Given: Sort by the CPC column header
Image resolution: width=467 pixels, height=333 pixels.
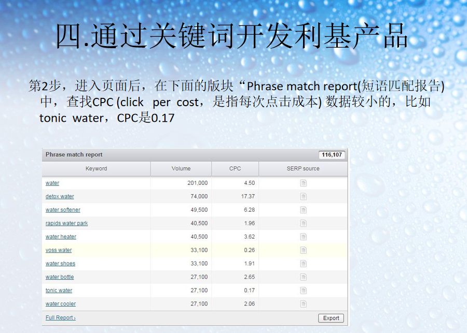Looking at the screenshot, I should coord(235,169).
